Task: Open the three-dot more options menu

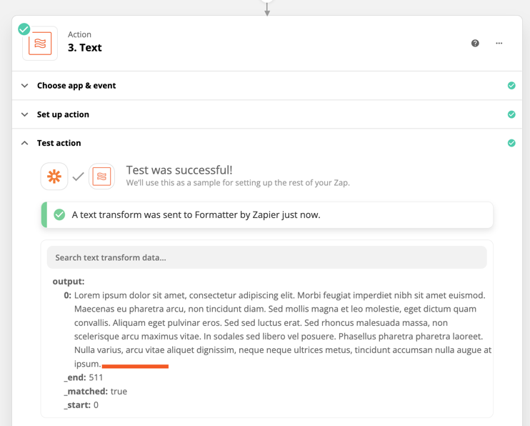Action: click(x=499, y=44)
